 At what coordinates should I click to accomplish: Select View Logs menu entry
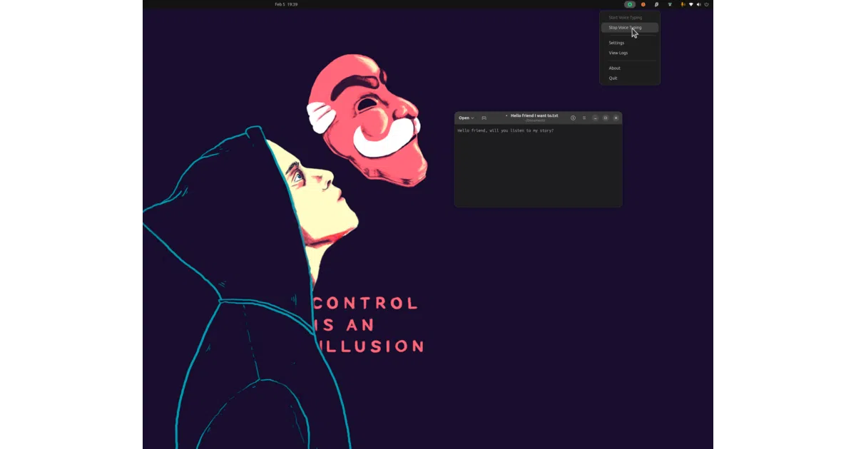[630, 53]
